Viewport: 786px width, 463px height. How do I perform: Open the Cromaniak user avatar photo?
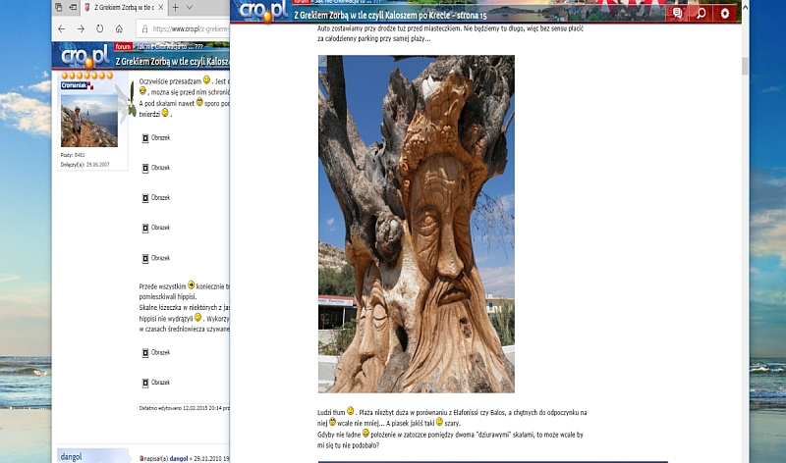[x=79, y=127]
